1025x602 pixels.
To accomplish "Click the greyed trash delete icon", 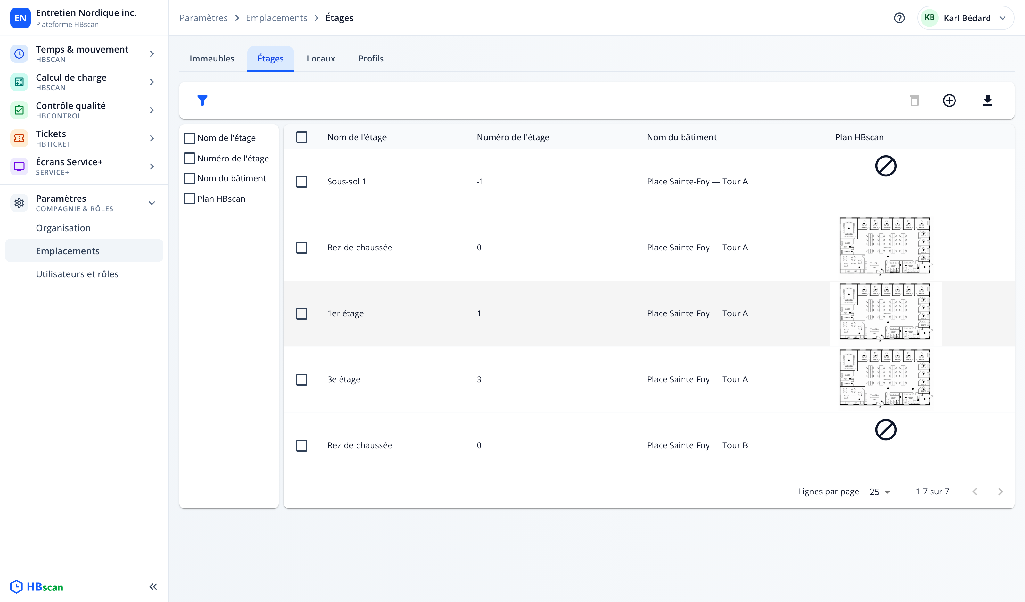I will pos(914,101).
